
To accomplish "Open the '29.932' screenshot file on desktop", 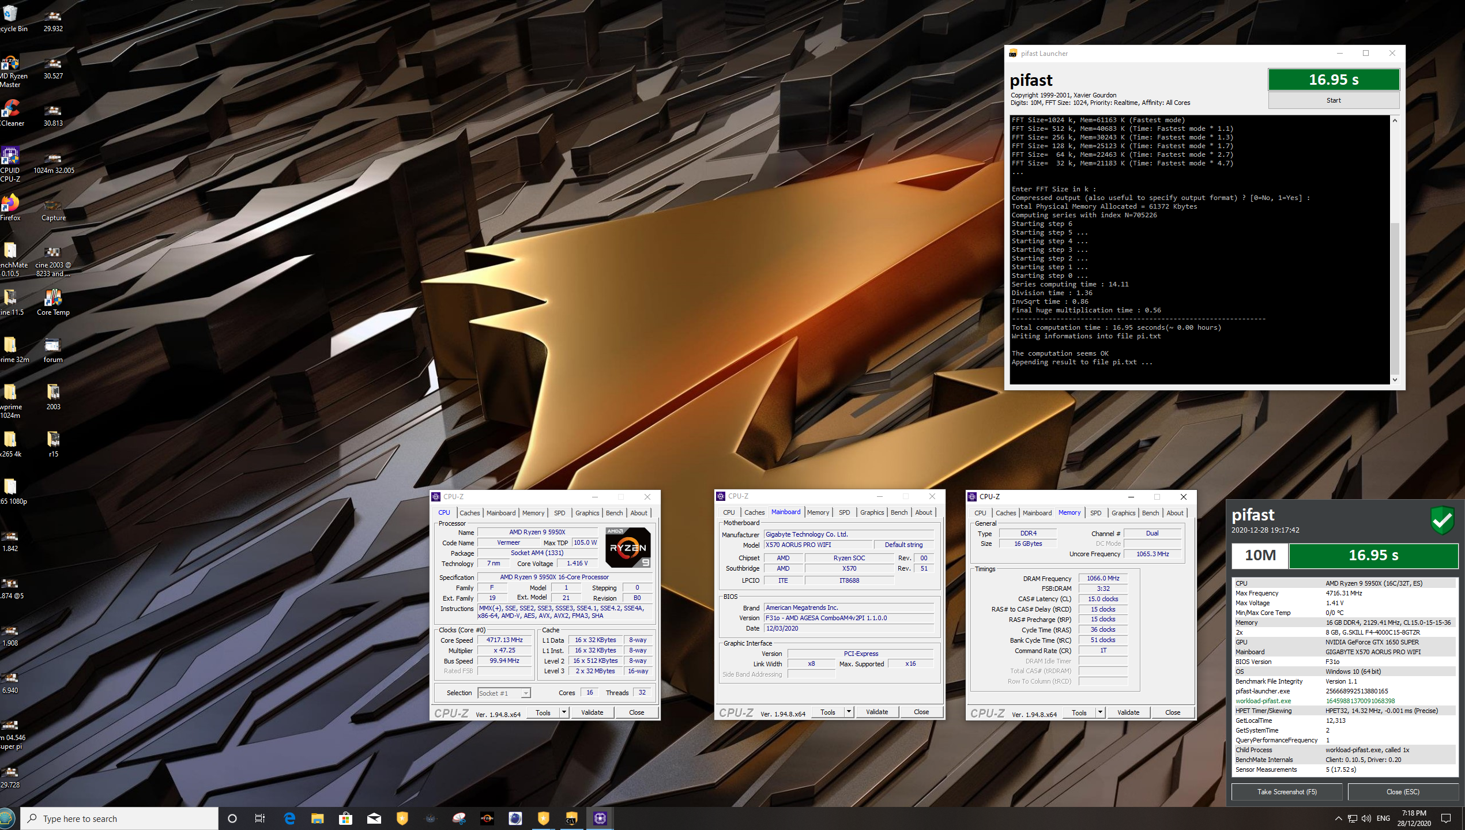I will pyautogui.click(x=53, y=21).
